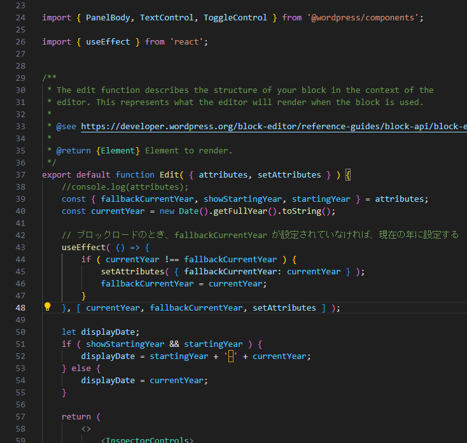
Task: Click the else keyword on line 53
Action: 81,368
